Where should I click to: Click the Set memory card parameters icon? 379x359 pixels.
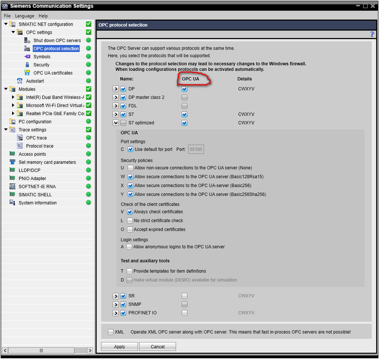[12, 162]
